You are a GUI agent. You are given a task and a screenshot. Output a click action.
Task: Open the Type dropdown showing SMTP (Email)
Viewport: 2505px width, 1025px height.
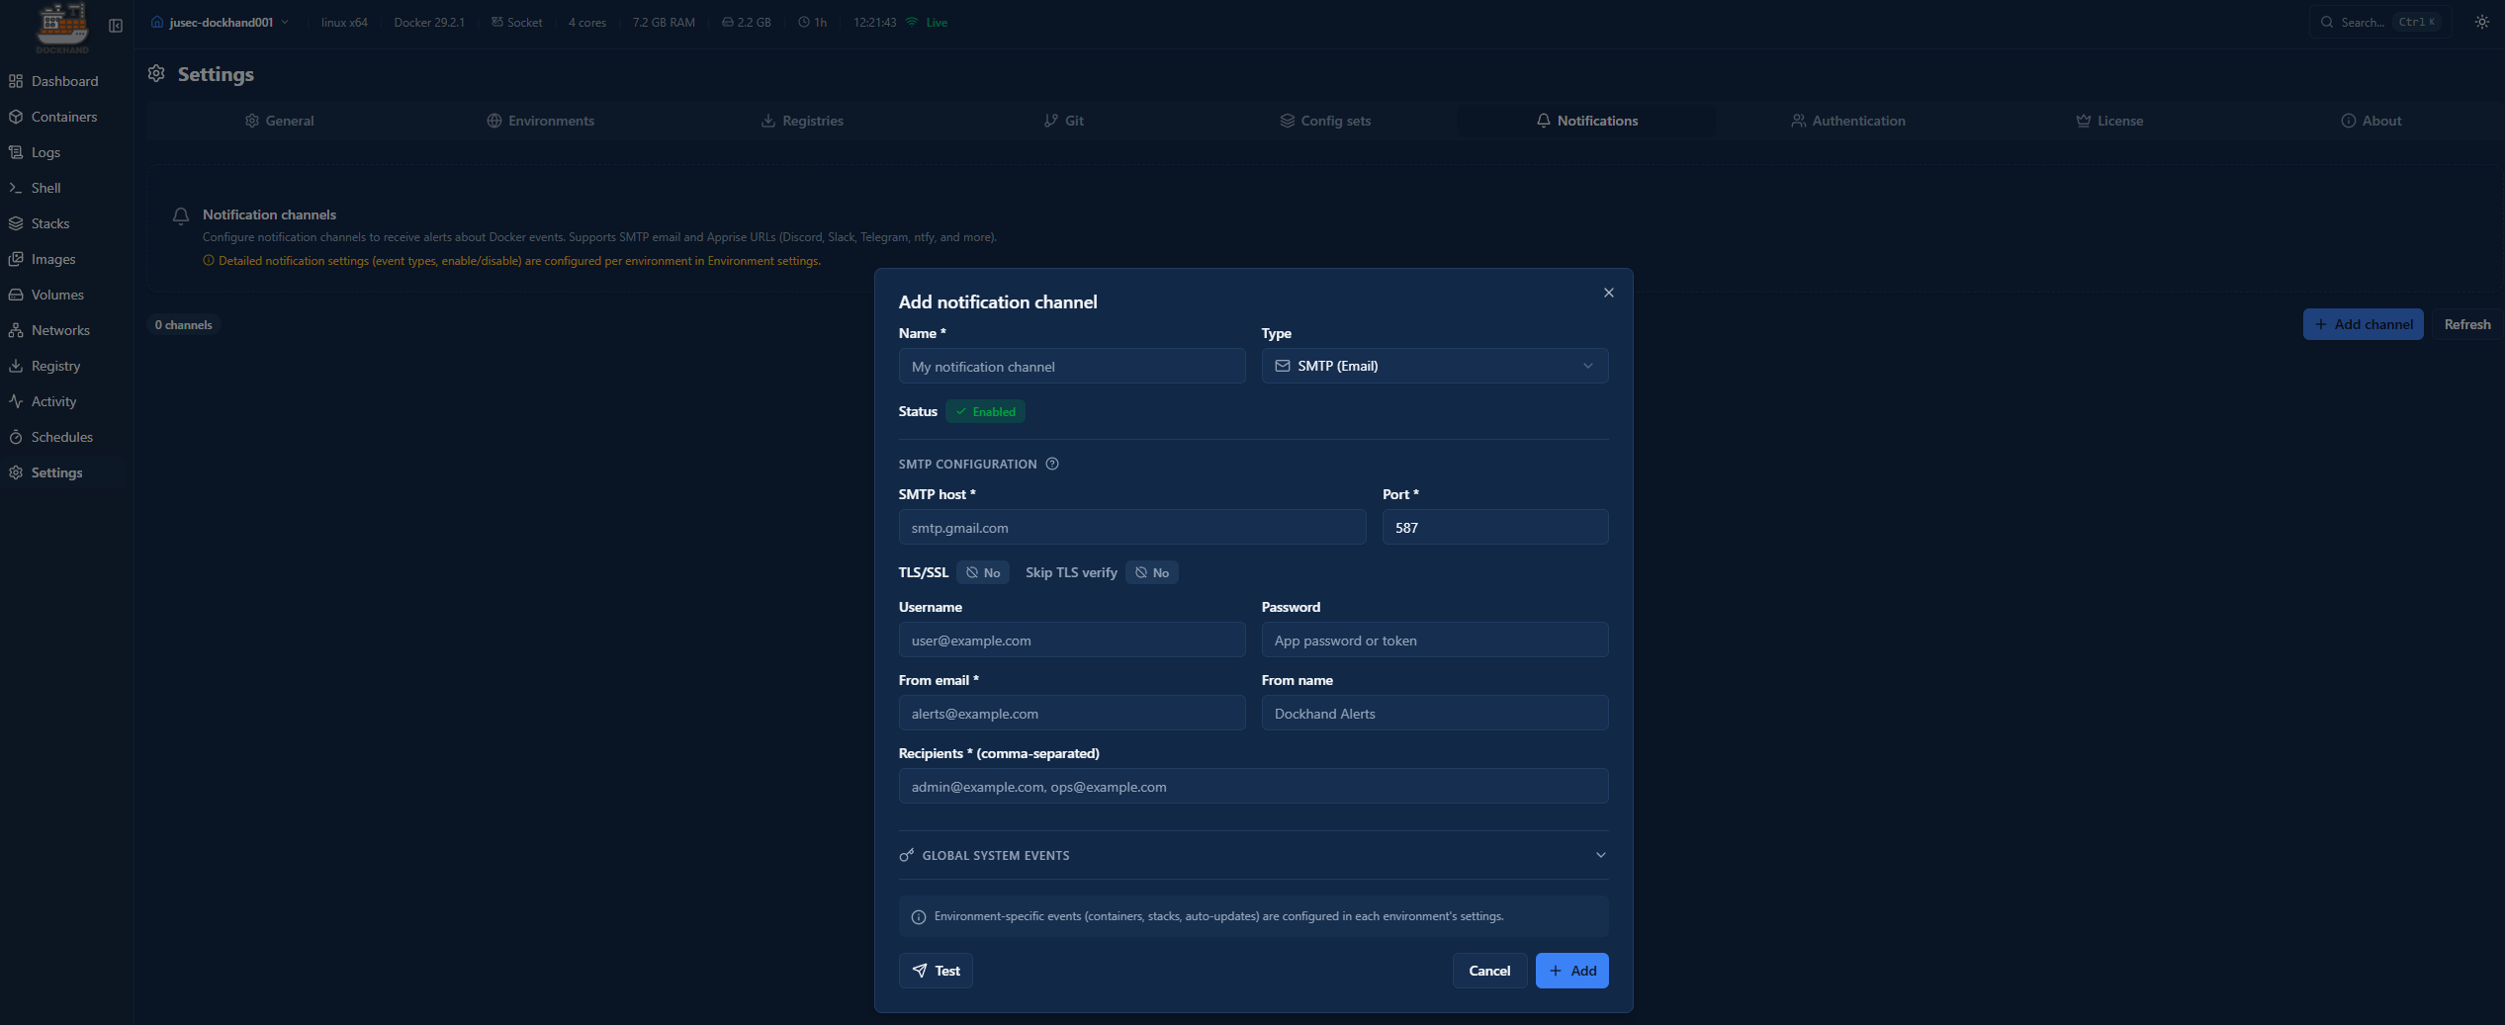[1434, 366]
